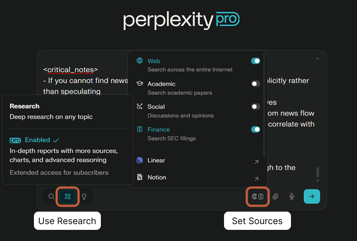This screenshot has height=241, width=357.
Task: Open the sources selector globe icon
Action: [x=254, y=196]
